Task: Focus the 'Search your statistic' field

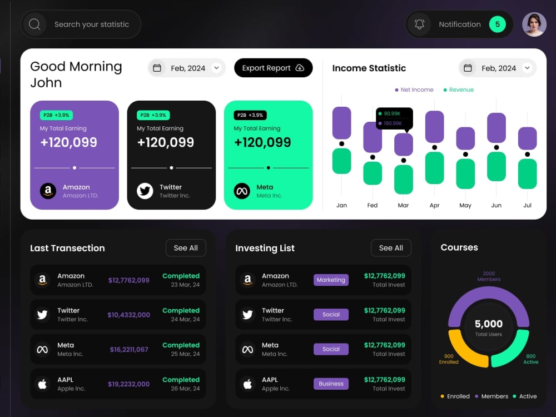Action: click(x=81, y=24)
